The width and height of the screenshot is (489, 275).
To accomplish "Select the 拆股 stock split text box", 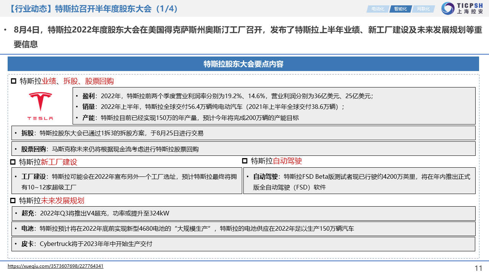I will 243,133.
